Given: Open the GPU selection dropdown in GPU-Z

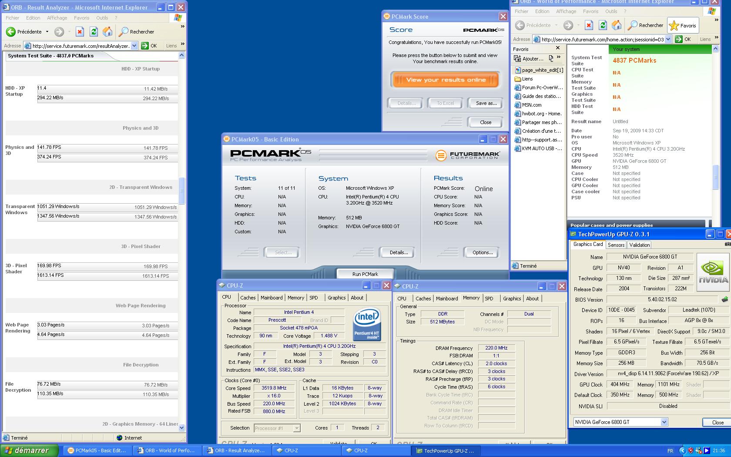Looking at the screenshot, I should (664, 422).
